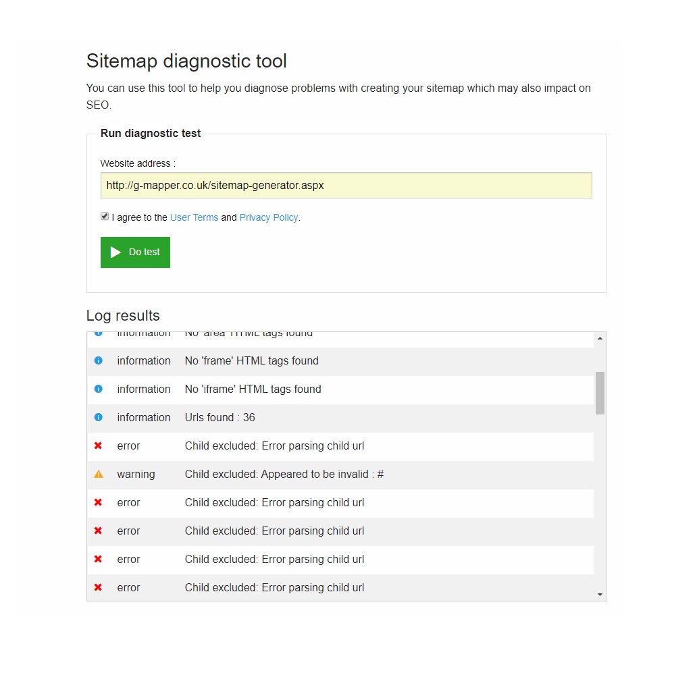Click the blue info icon beside "Urls found : 36"
Viewport: 697px width, 675px height.
(x=99, y=417)
